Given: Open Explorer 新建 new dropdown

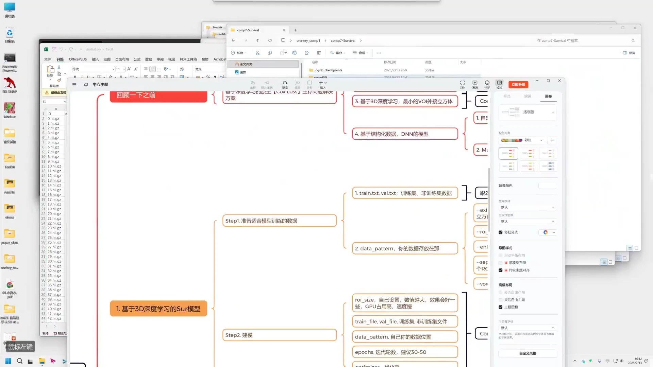Looking at the screenshot, I should (x=238, y=53).
